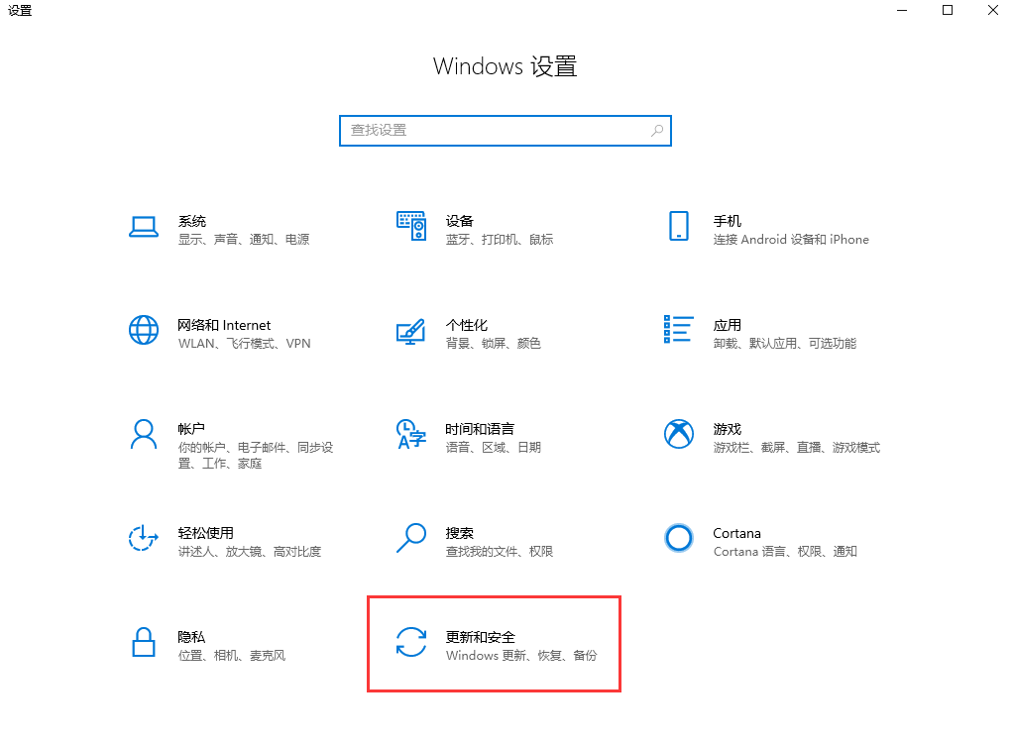Click 背景、锁屏、颜色 description
Viewport: 1013px width, 742px height.
[493, 344]
